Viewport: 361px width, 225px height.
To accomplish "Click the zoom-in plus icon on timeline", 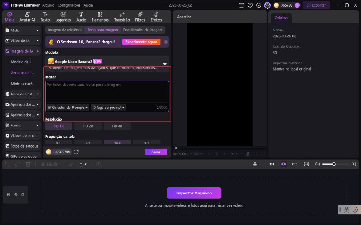I will [x=353, y=164].
